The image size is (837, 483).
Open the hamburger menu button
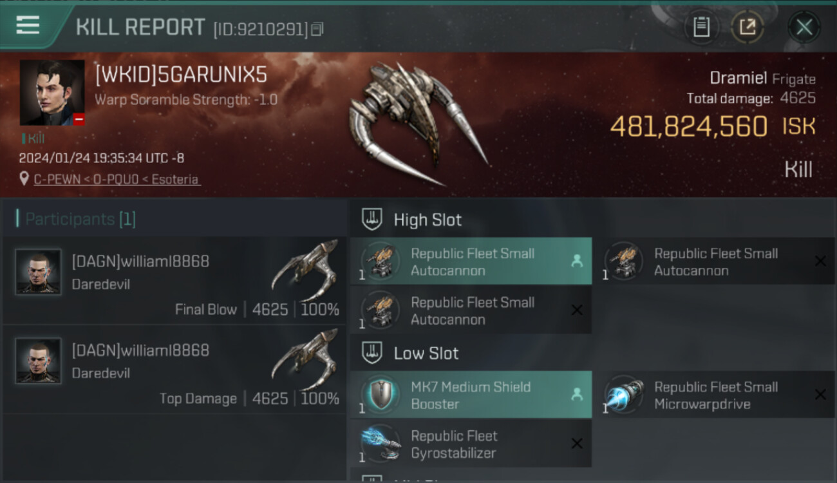point(28,26)
